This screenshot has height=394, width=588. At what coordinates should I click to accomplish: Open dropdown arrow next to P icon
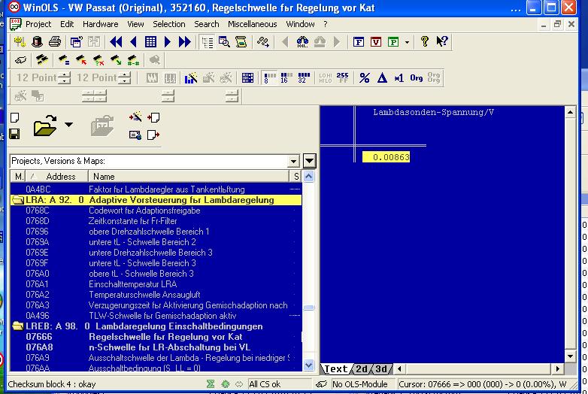(x=407, y=42)
